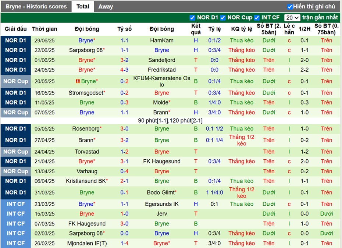Click the Varhaug team name
Viewport: 342px width, 248px height.
pos(87,171)
